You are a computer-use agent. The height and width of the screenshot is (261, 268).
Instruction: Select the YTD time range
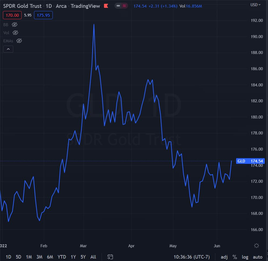62,257
